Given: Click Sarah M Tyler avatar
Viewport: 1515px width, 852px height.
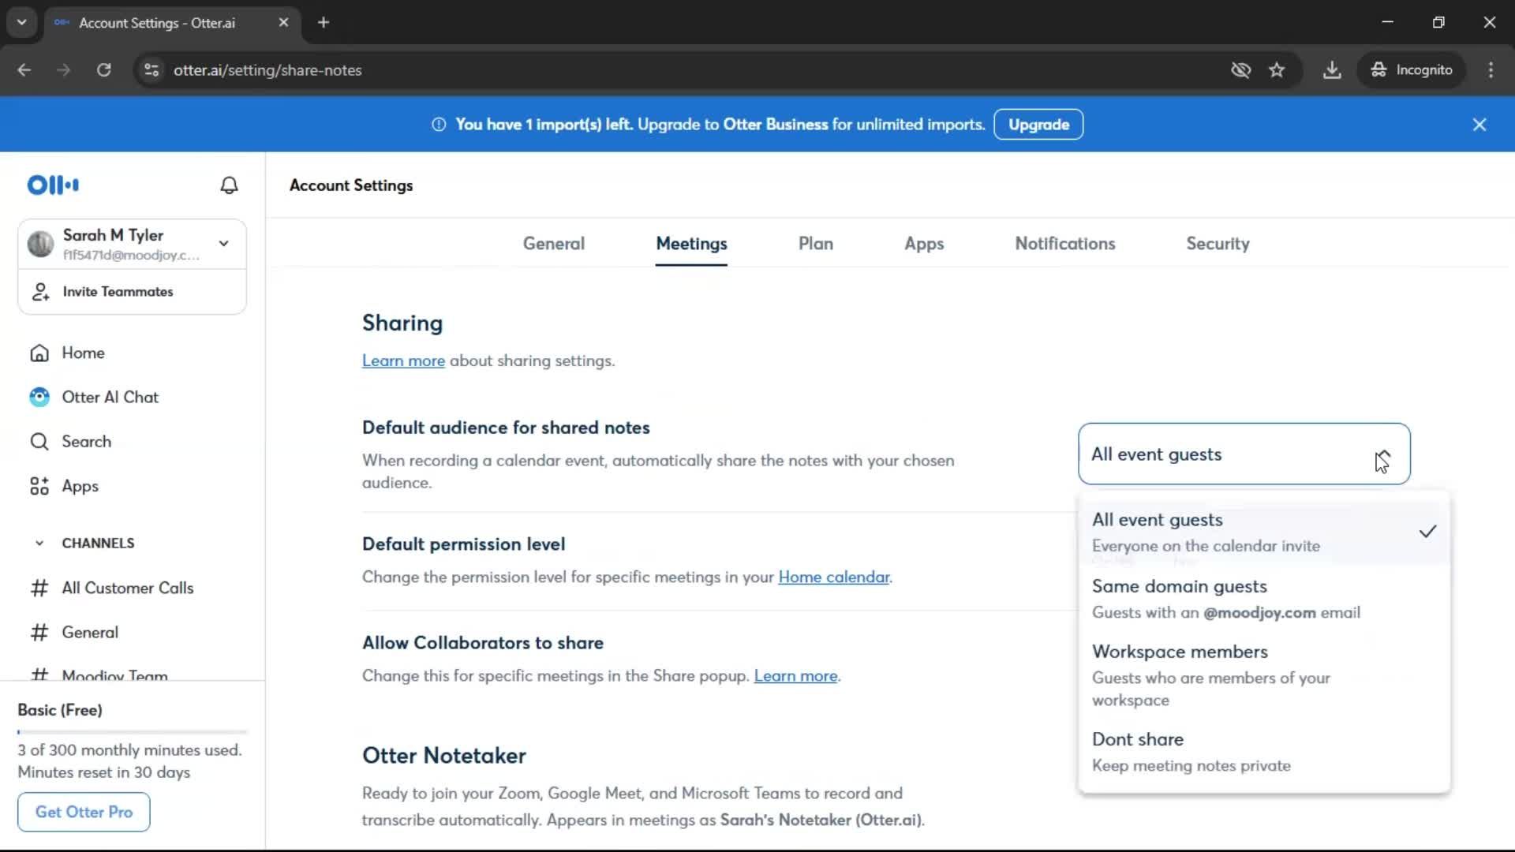Looking at the screenshot, I should tap(40, 244).
